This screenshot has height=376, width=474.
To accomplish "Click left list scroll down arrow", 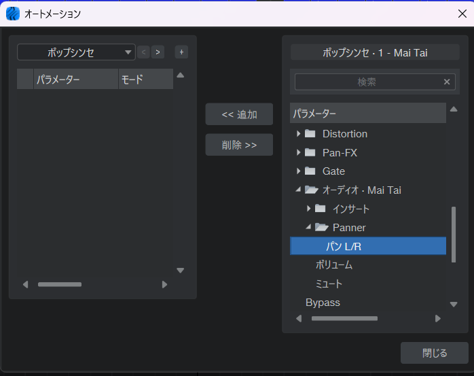I will pos(181,271).
